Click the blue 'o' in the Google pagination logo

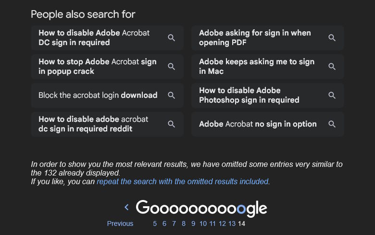pos(241,209)
